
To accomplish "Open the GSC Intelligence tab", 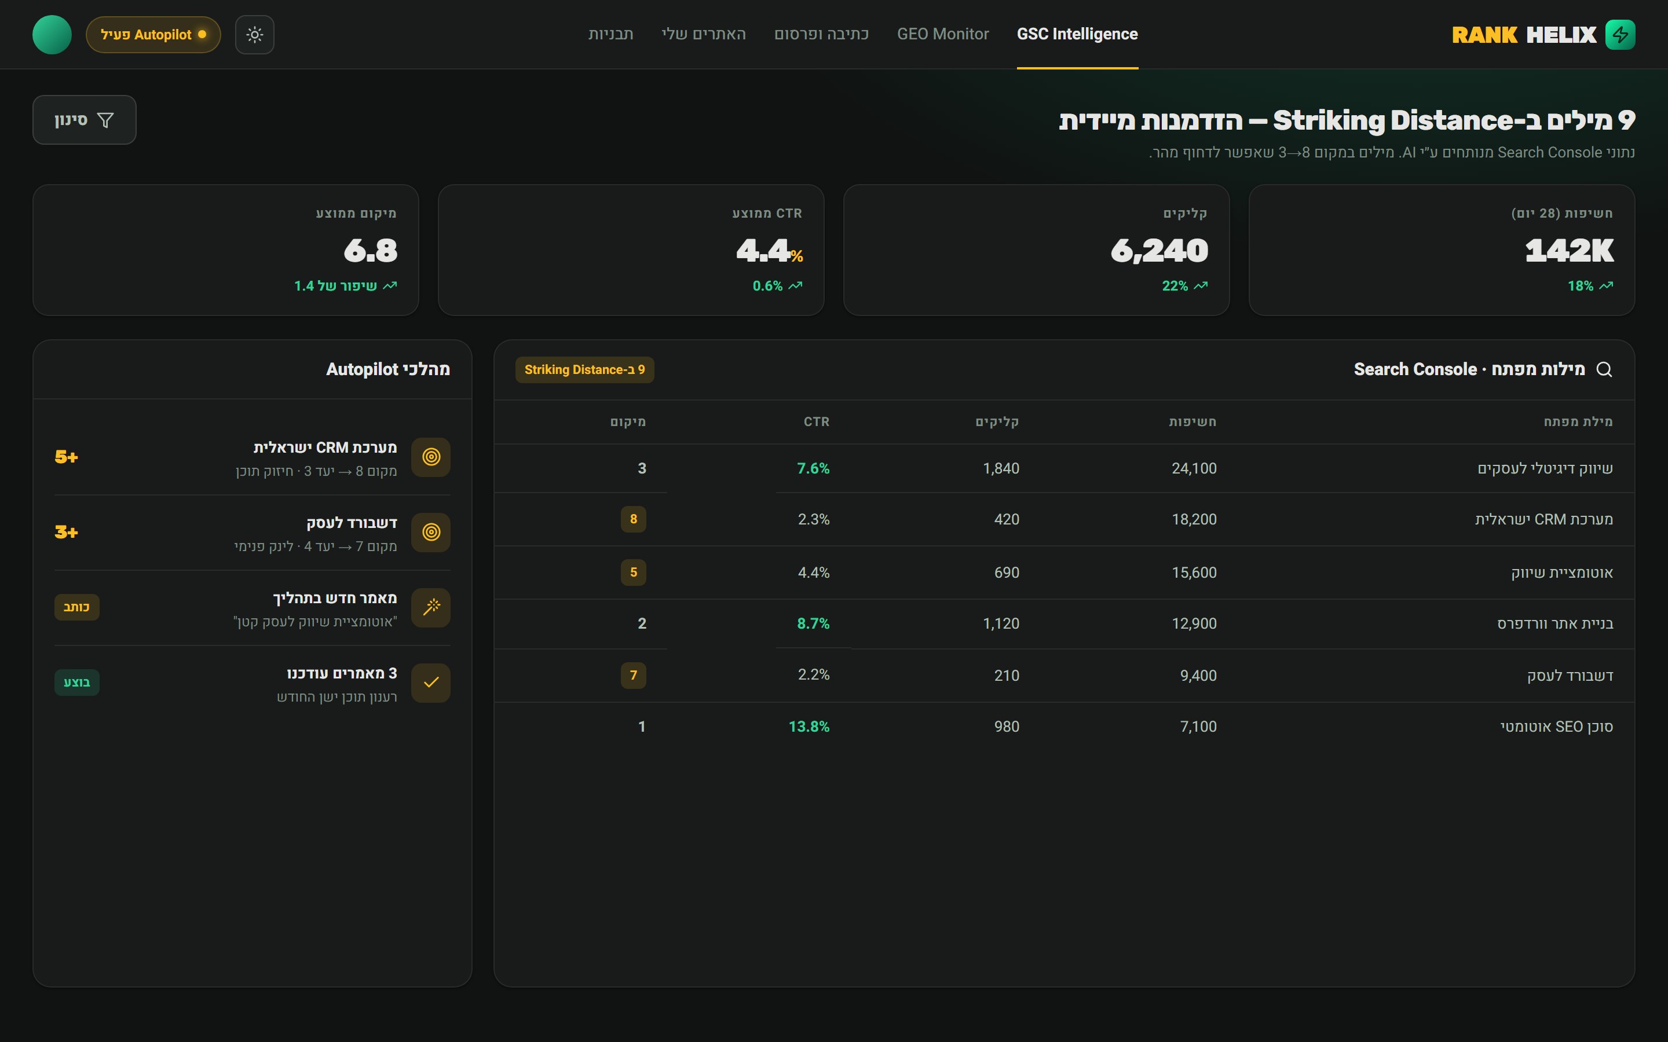I will (x=1077, y=34).
